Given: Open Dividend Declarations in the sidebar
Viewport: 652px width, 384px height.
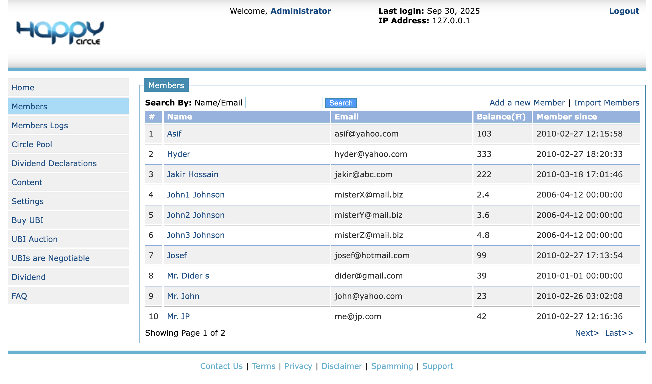Looking at the screenshot, I should 68,163.
